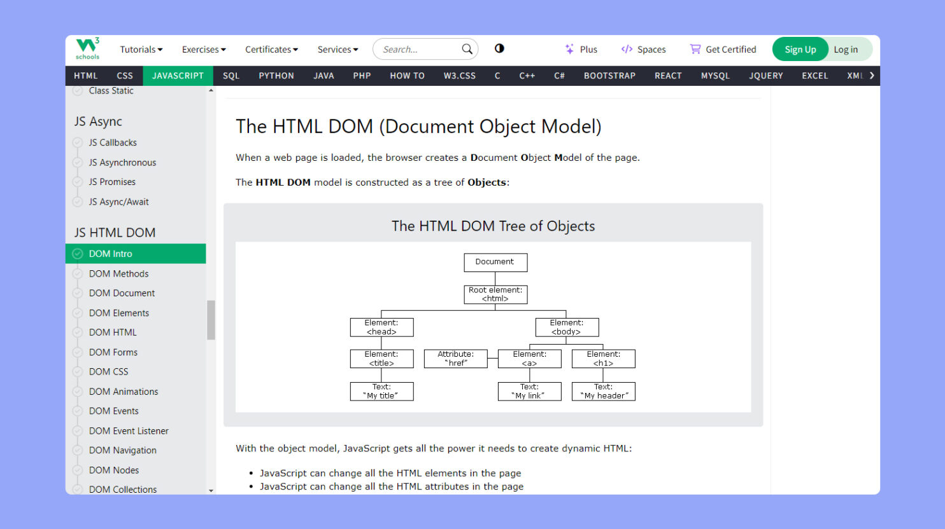Click the sidebar vertical scrollbar thumb
The image size is (945, 529).
point(211,320)
